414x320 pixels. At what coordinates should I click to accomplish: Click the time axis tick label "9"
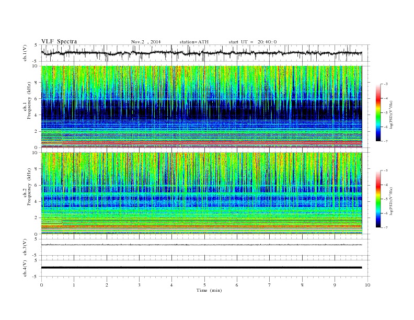pyautogui.click(x=335, y=285)
